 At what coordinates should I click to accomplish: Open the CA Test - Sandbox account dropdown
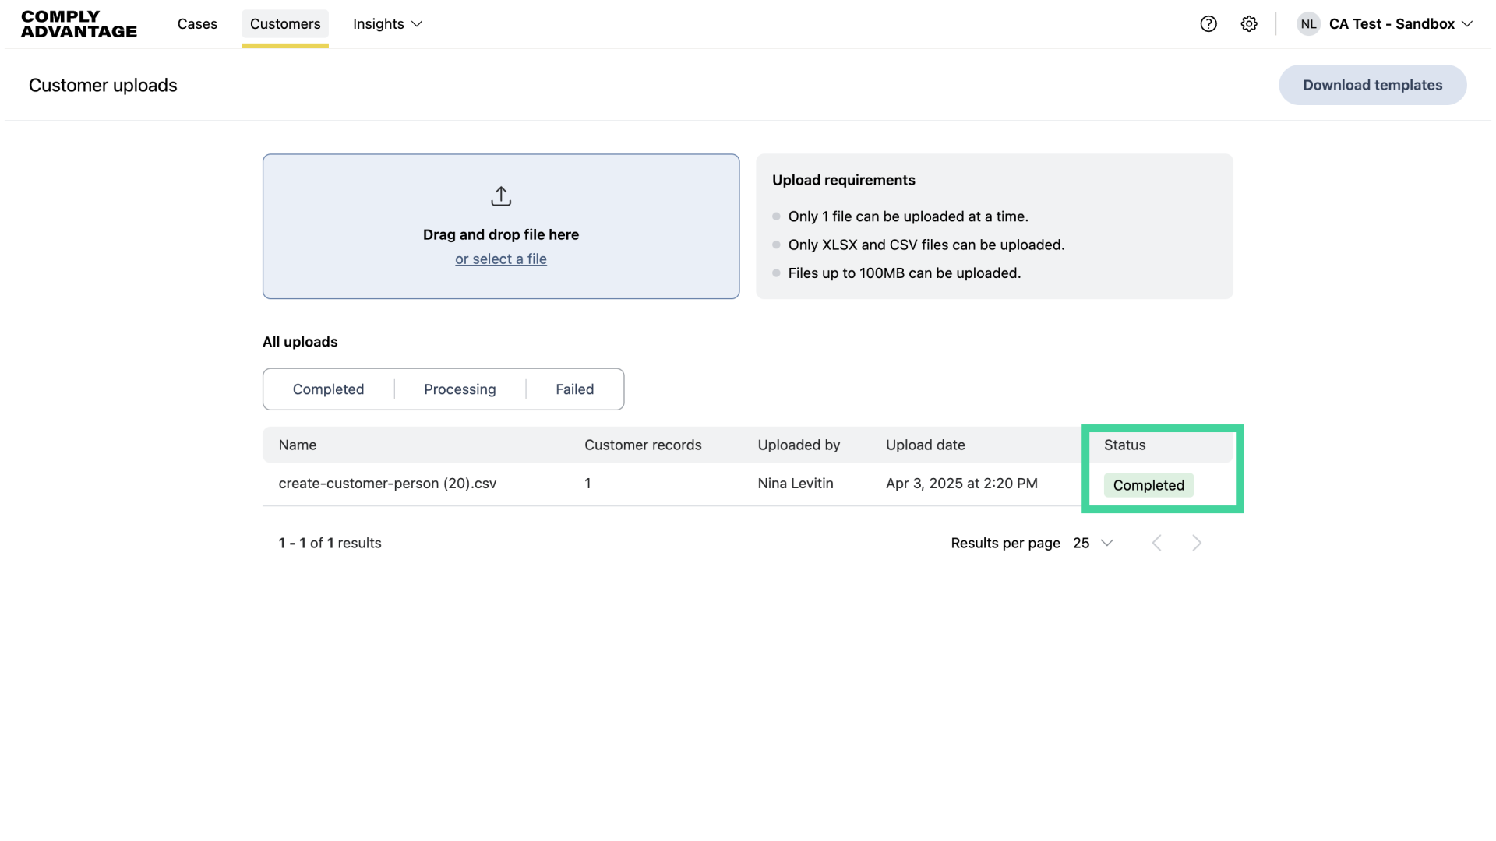click(1400, 24)
